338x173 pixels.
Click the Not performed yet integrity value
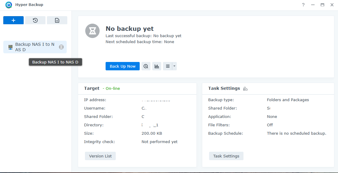point(159,142)
